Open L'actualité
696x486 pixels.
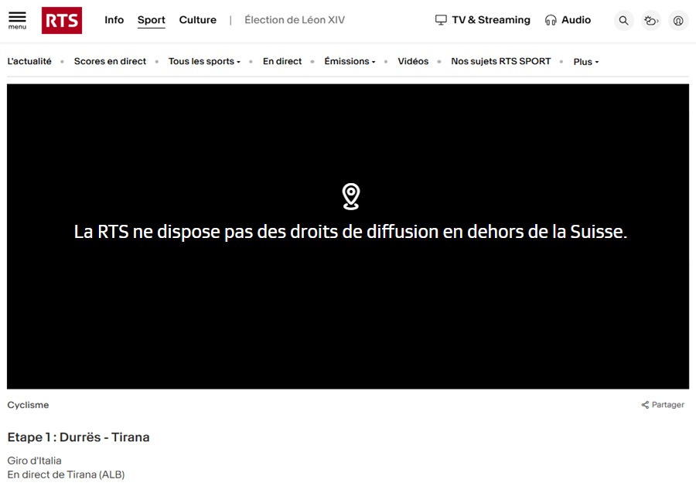point(29,60)
